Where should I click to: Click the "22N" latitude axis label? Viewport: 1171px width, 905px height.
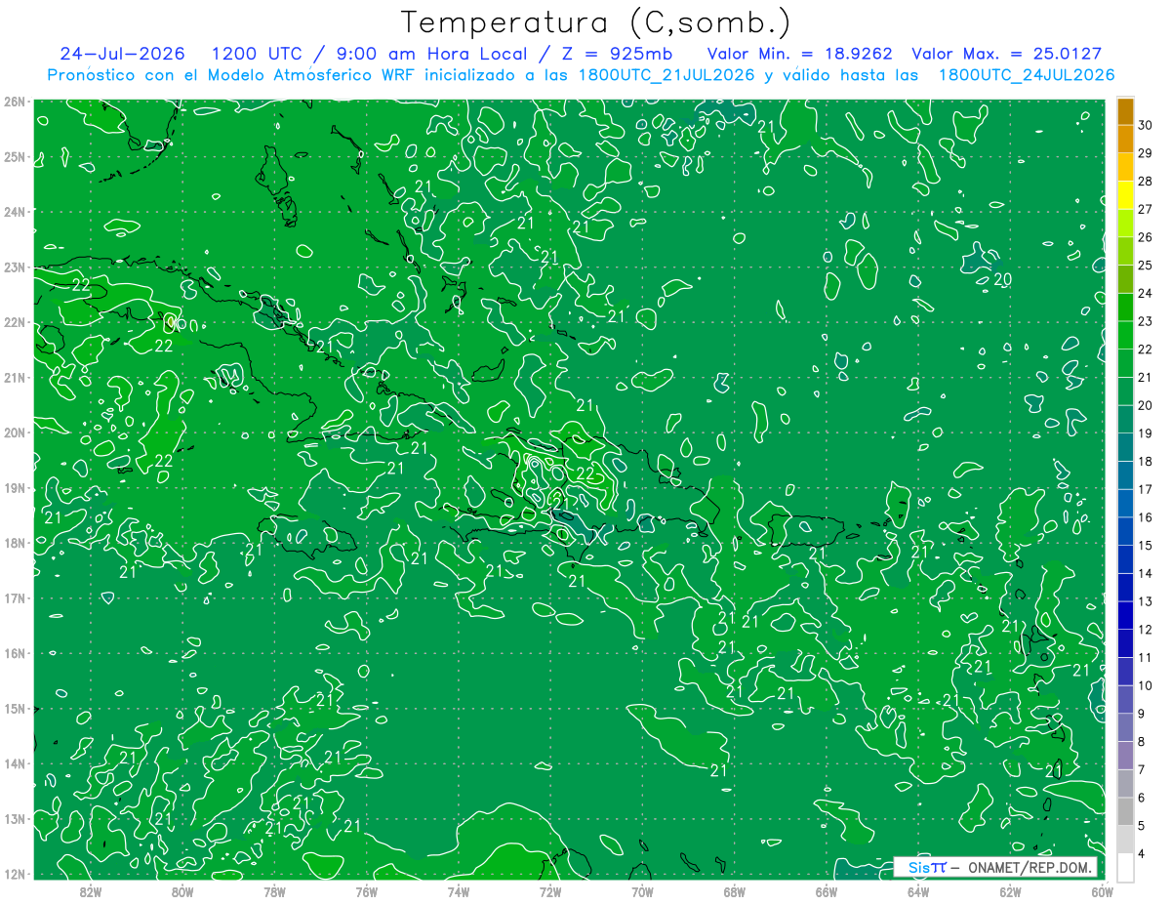click(x=14, y=322)
